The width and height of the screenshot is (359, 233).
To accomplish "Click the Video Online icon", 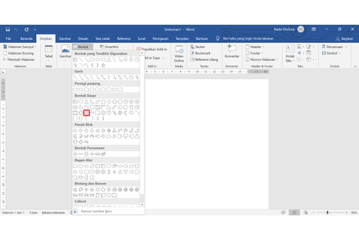I will pyautogui.click(x=179, y=53).
